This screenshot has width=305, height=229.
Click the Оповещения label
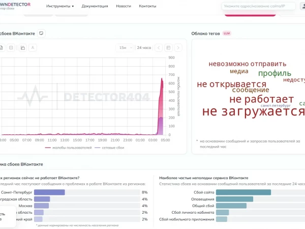click(202, 199)
